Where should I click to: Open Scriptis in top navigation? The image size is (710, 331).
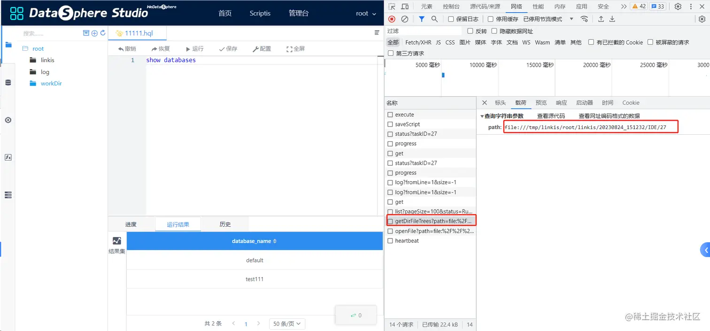click(x=260, y=13)
